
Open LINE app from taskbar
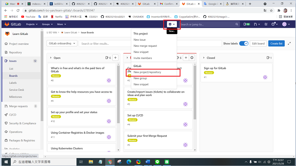pos(157,162)
